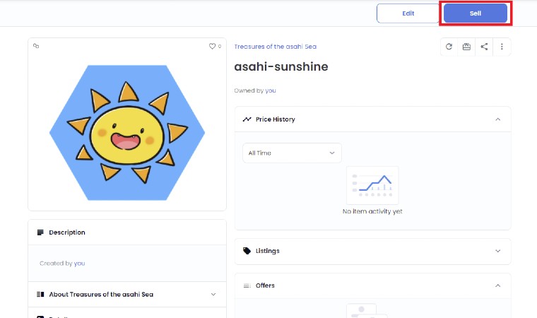This screenshot has height=318, width=537.
Task: Open the All Time range dropdown
Action: pyautogui.click(x=292, y=153)
